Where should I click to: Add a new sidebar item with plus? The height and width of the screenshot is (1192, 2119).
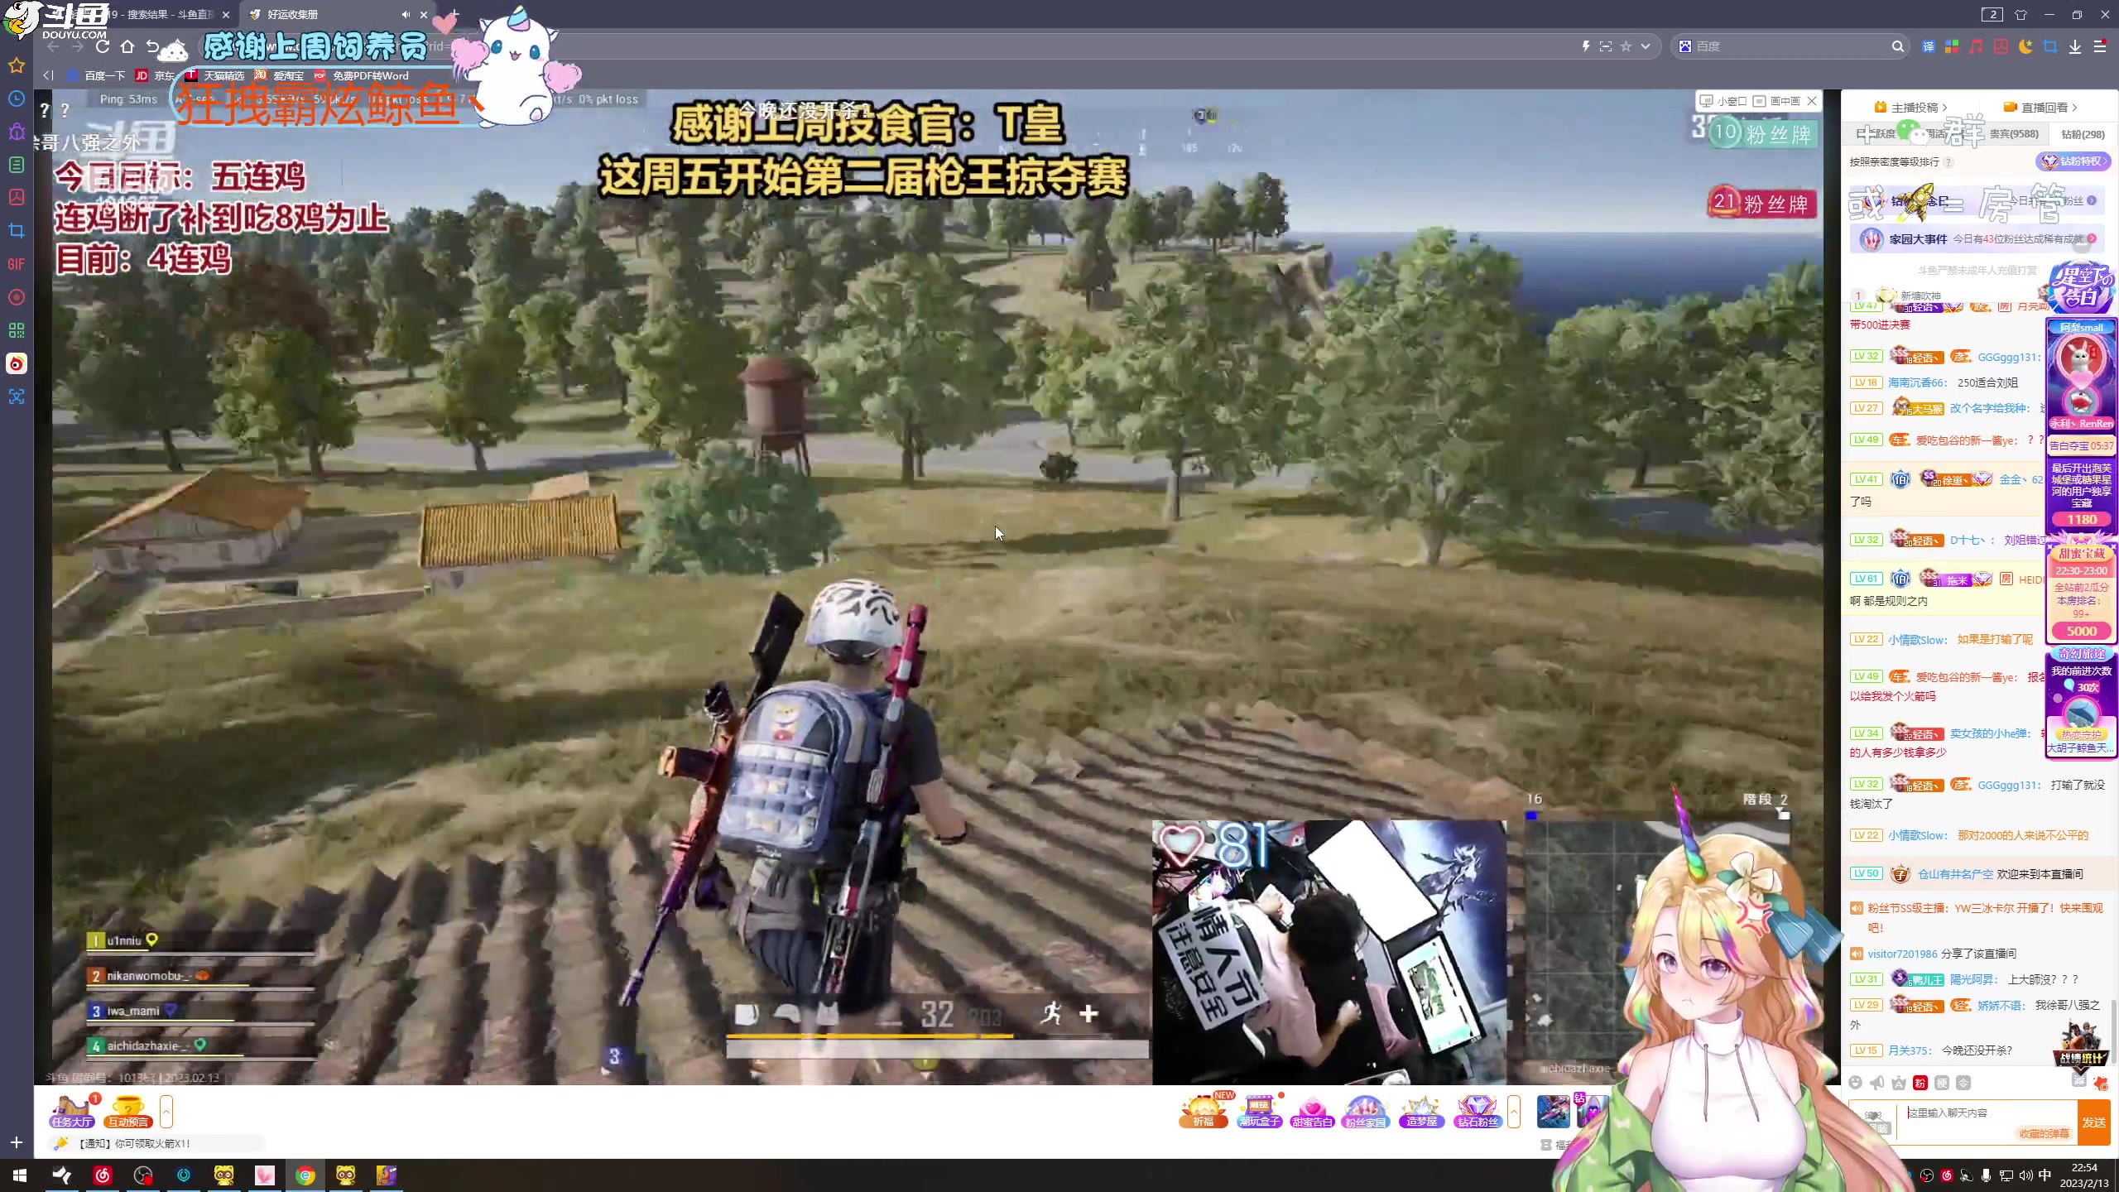17,1142
